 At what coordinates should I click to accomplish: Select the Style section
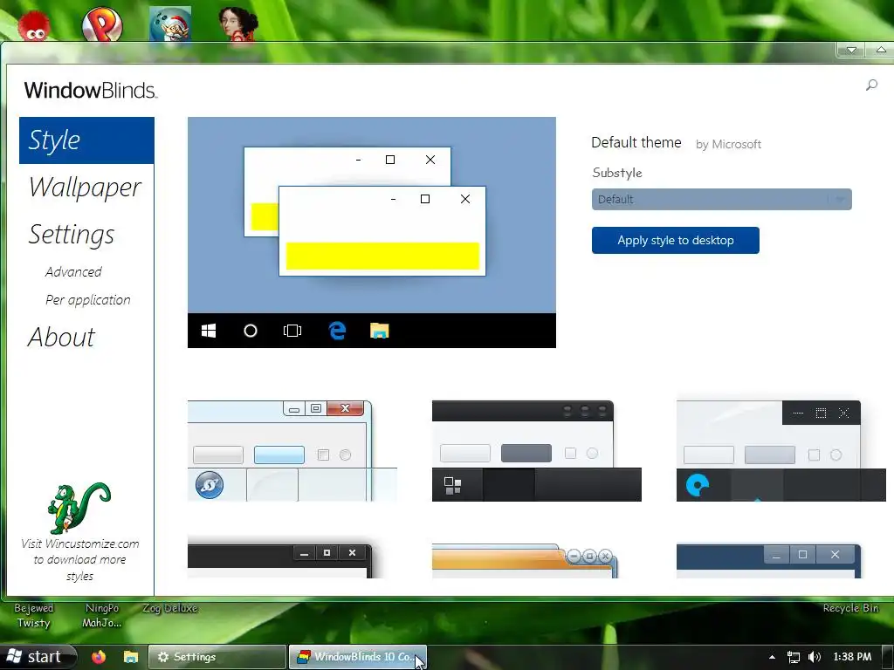pyautogui.click(x=86, y=140)
